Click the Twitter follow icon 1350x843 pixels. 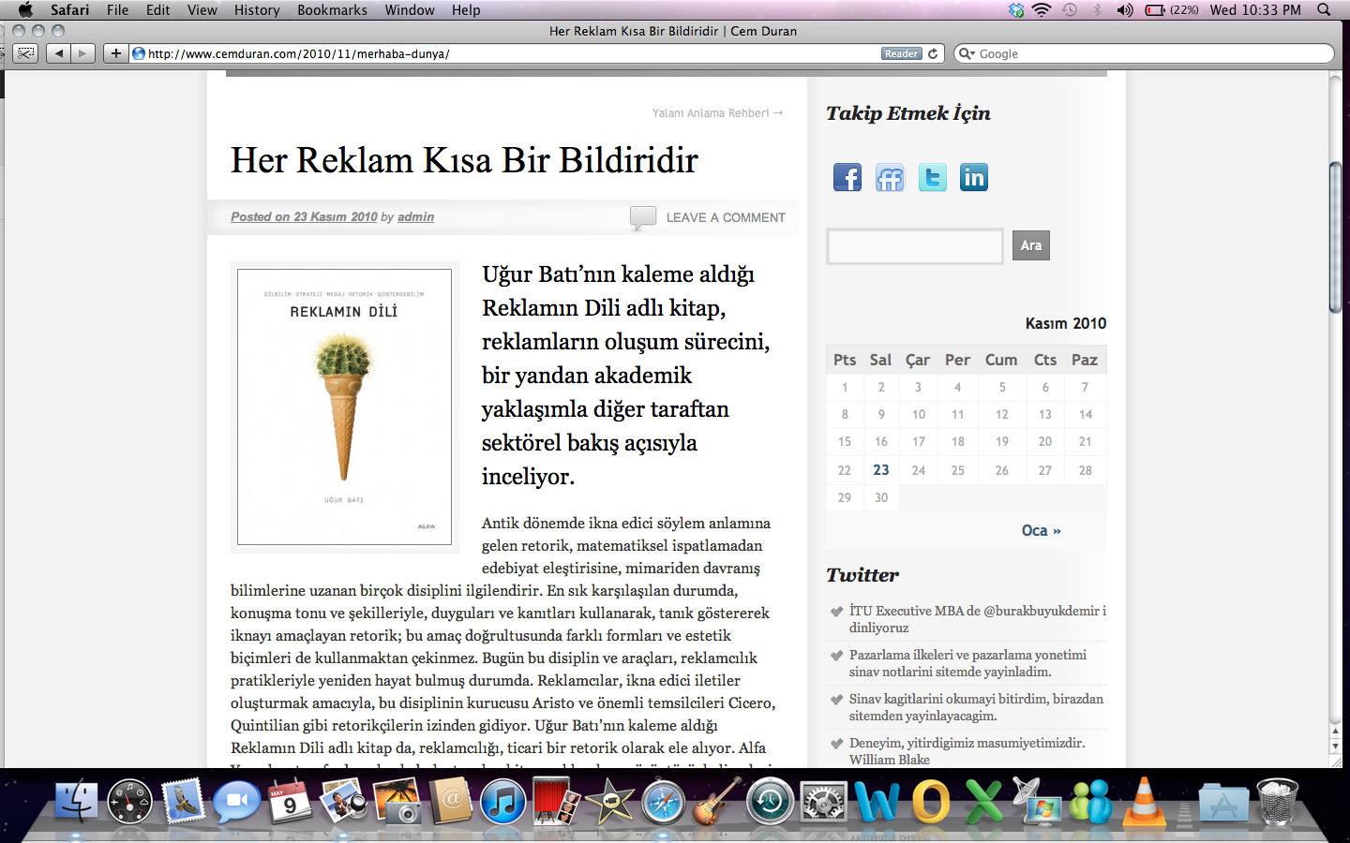[x=932, y=177]
